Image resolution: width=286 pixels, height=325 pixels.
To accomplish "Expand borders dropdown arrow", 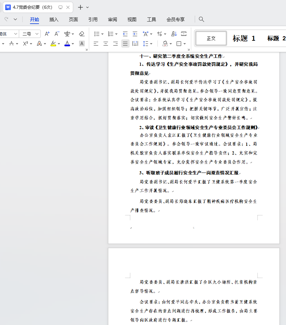I will [x=185, y=44].
